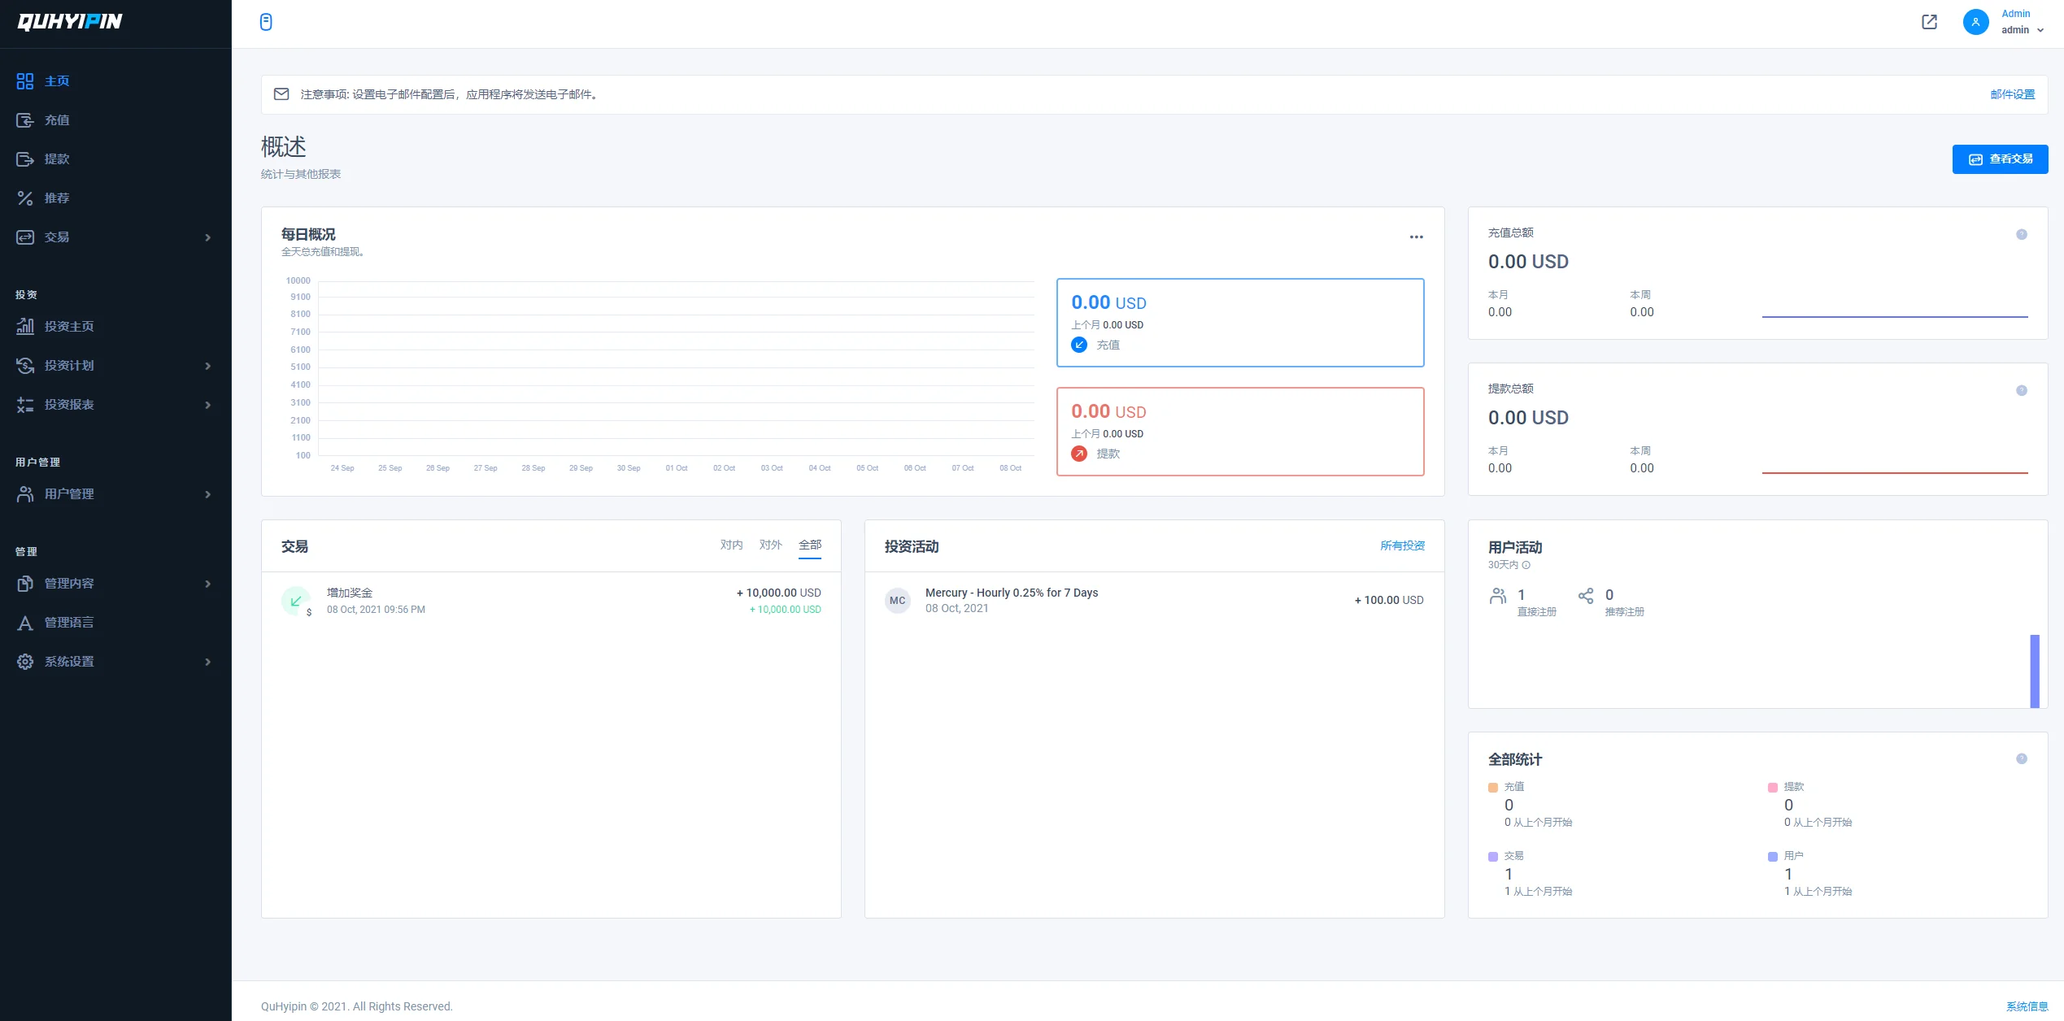2064x1021 pixels.
Task: Click the help icon on 充值总额 card
Action: tap(2021, 234)
